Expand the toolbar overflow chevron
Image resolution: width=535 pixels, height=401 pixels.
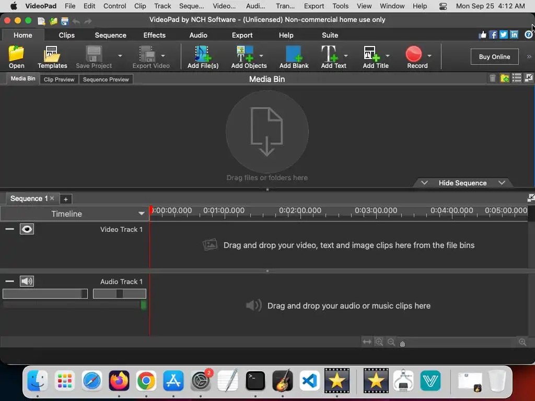(529, 56)
